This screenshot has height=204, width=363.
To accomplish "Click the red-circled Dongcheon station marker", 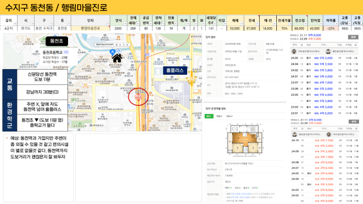I will tap(138, 97).
